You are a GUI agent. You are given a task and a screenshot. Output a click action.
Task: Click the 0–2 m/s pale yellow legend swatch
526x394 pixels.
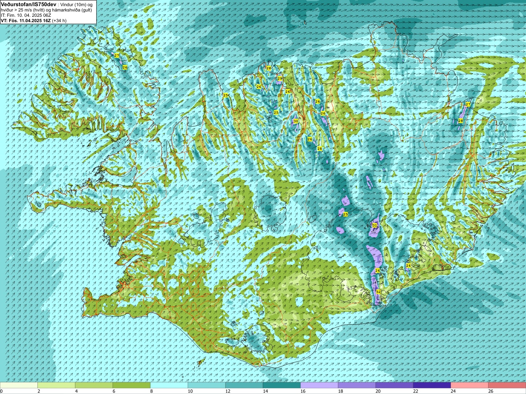[x=19, y=385]
